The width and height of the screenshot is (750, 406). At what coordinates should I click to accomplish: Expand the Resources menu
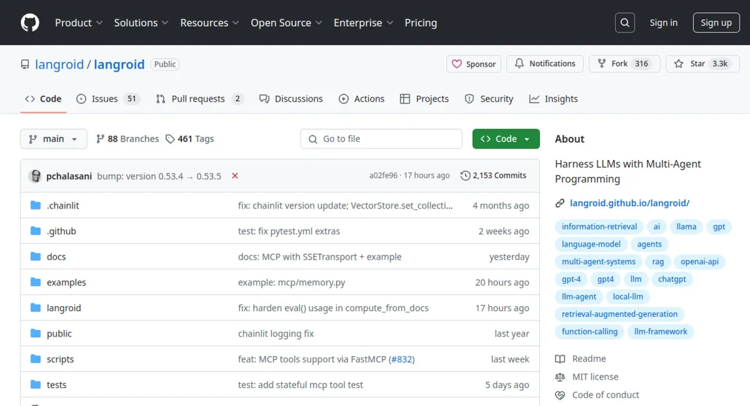210,22
